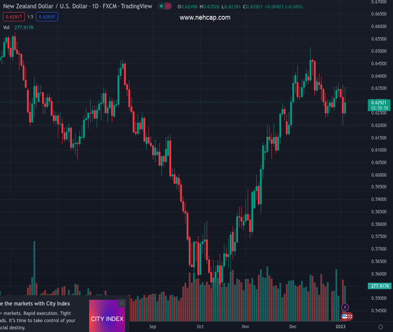
Task: Click the Oct label on time axis
Action: [x=200, y=326]
